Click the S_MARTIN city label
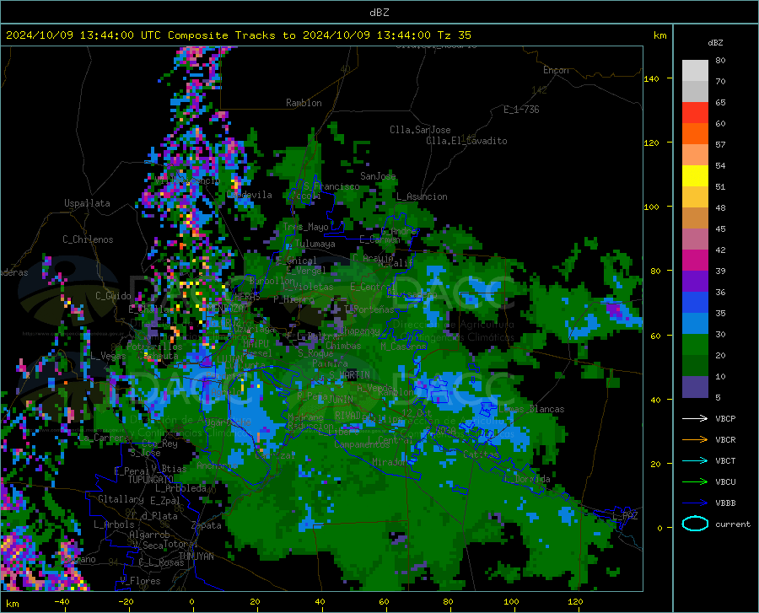 click(x=349, y=374)
